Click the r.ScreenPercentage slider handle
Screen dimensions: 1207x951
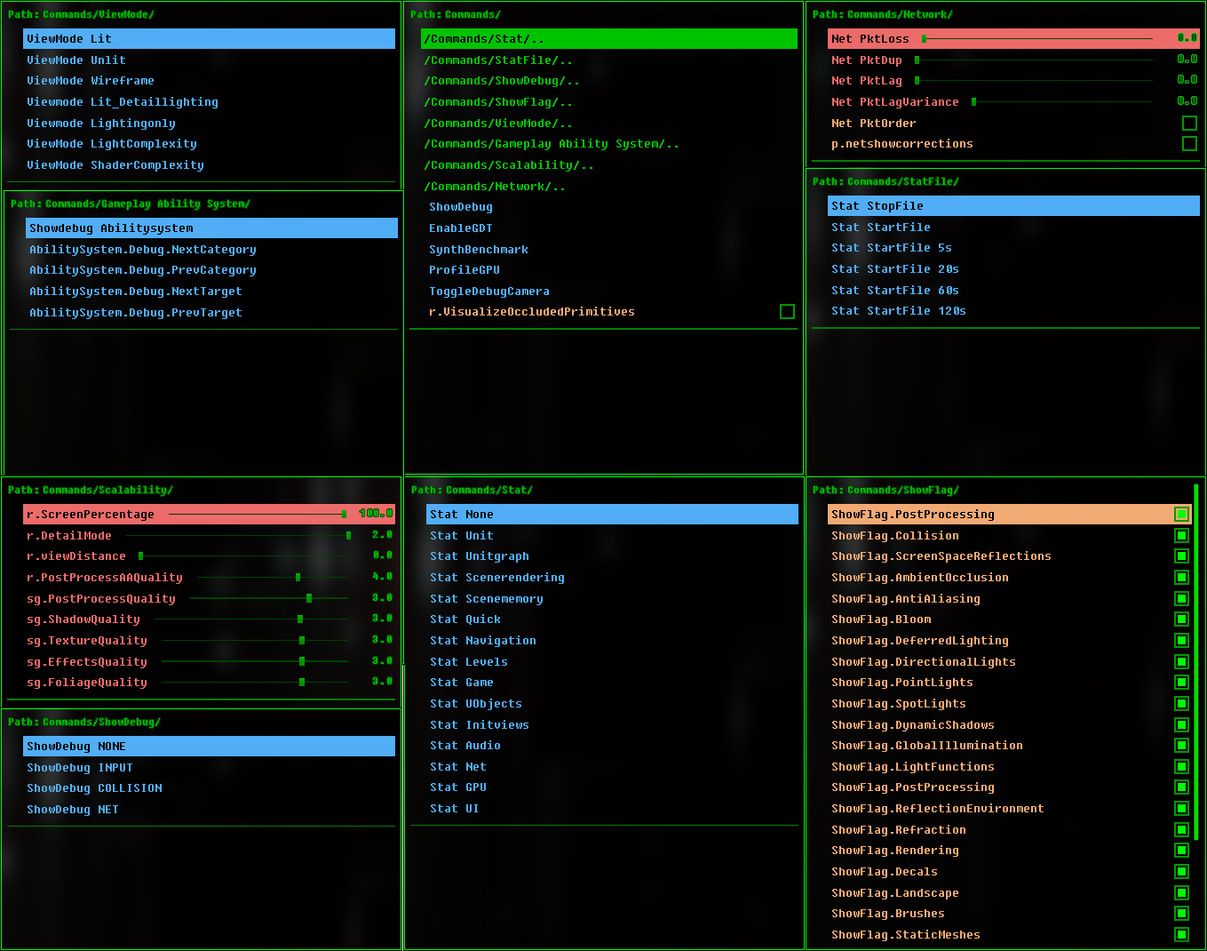coord(344,513)
